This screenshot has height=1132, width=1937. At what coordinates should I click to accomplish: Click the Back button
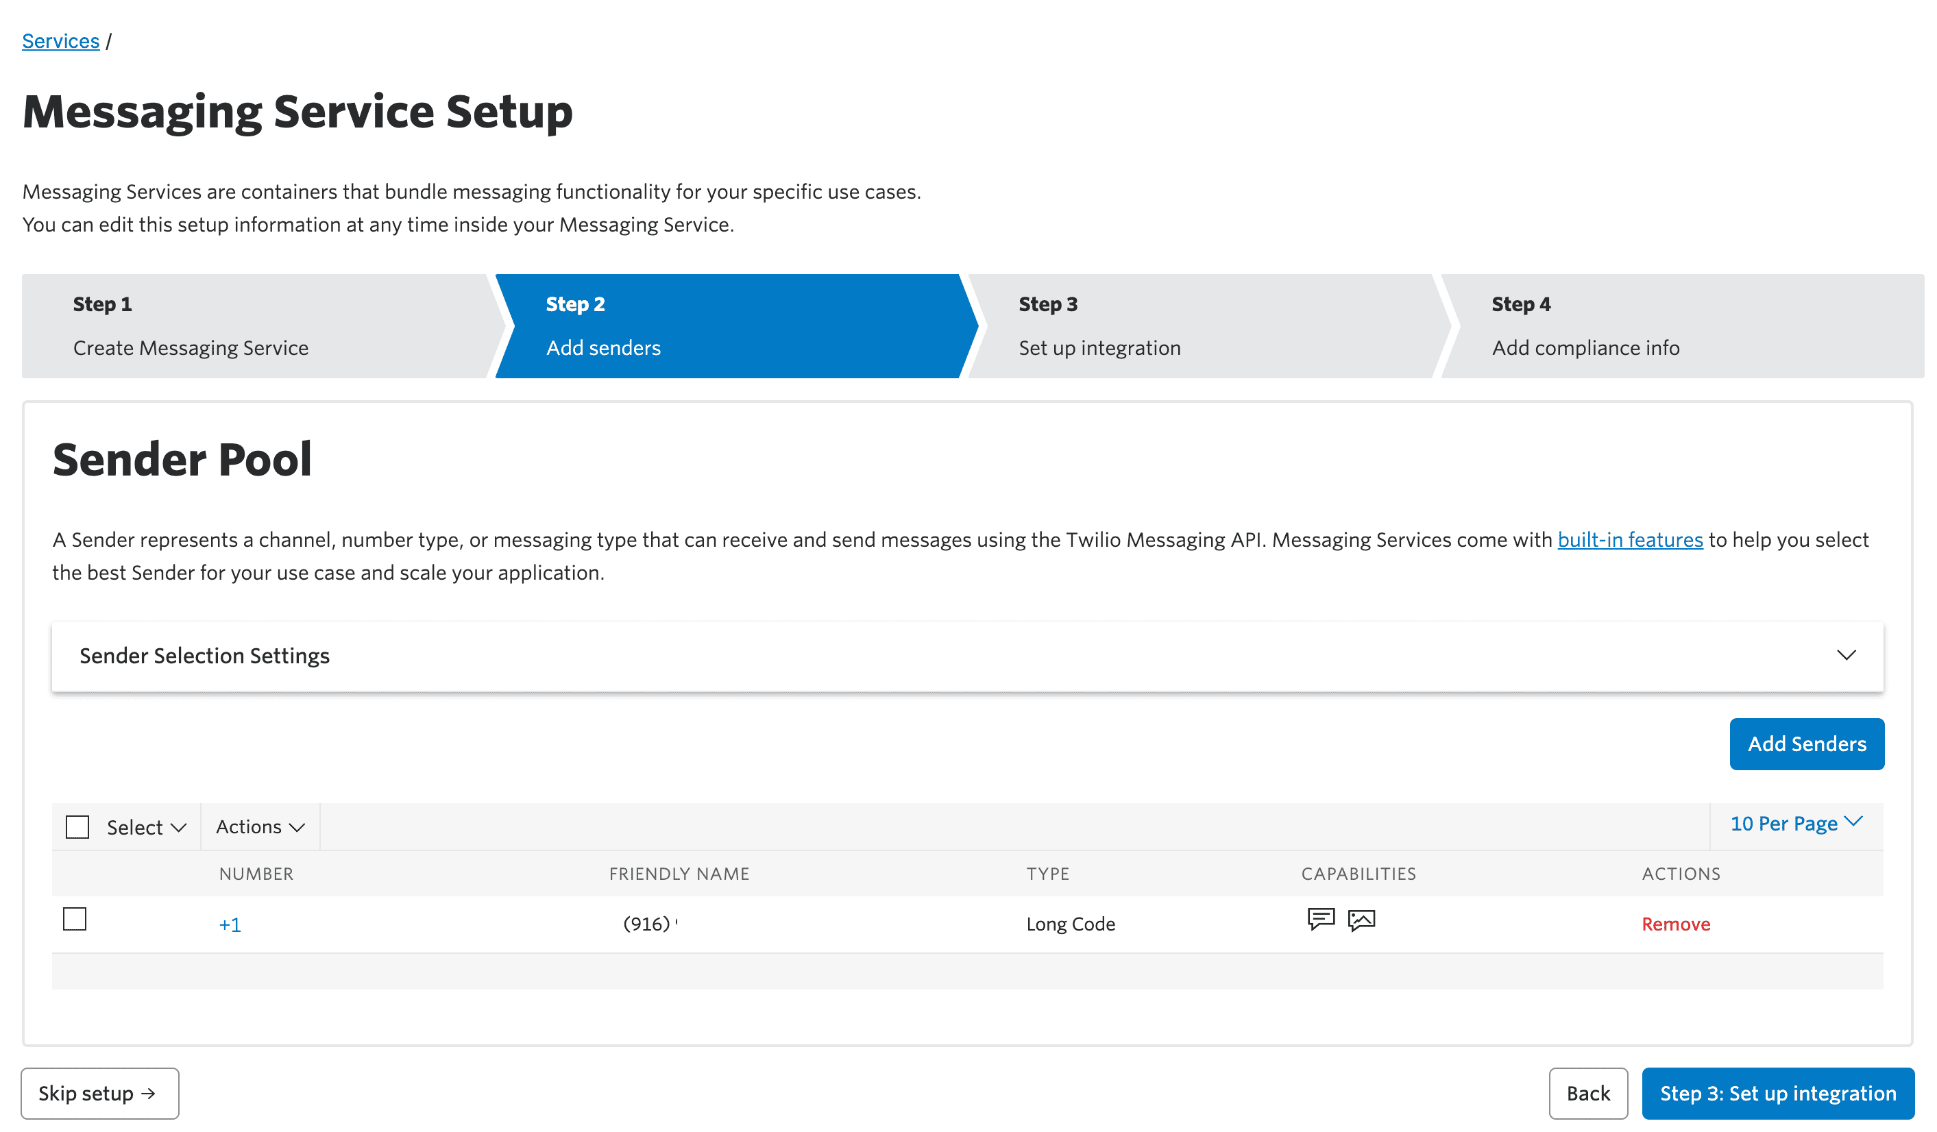click(x=1587, y=1093)
